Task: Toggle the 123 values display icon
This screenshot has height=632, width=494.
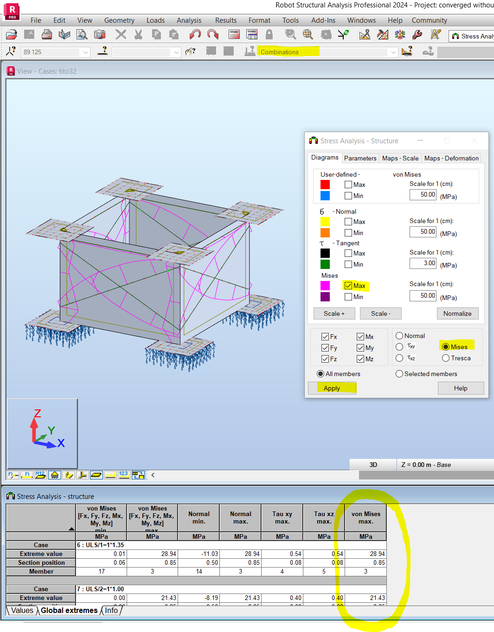Action: 124,475
